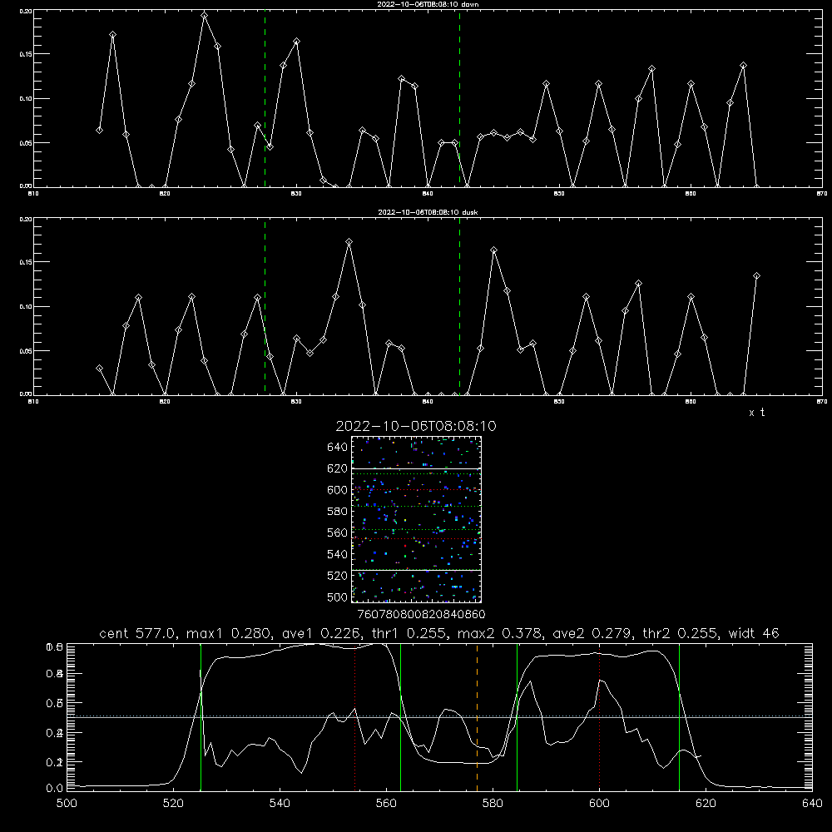832x832 pixels.
Task: Click the '600' x-axis label of bottom plot
Action: pos(599,804)
